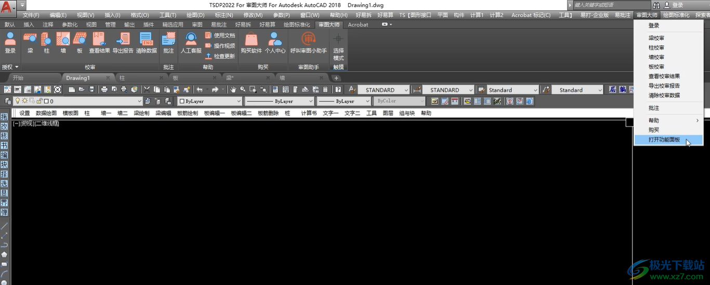Click the Open folder toolbar icon

click(x=82, y=89)
